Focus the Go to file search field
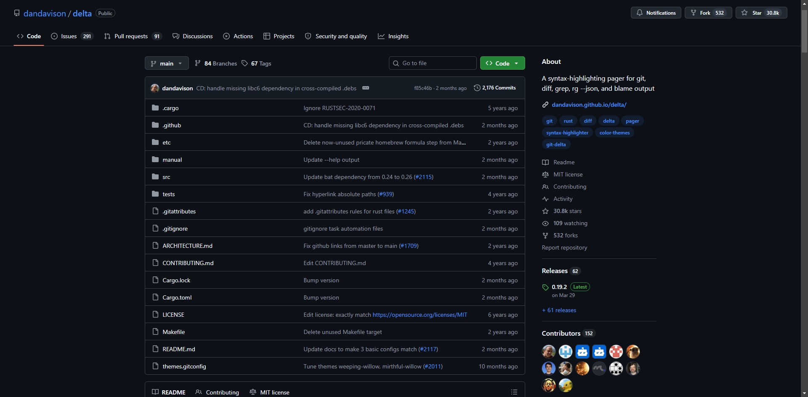 tap(433, 63)
